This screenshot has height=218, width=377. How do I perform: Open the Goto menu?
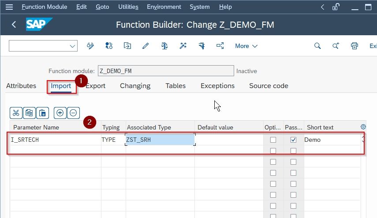tap(102, 7)
